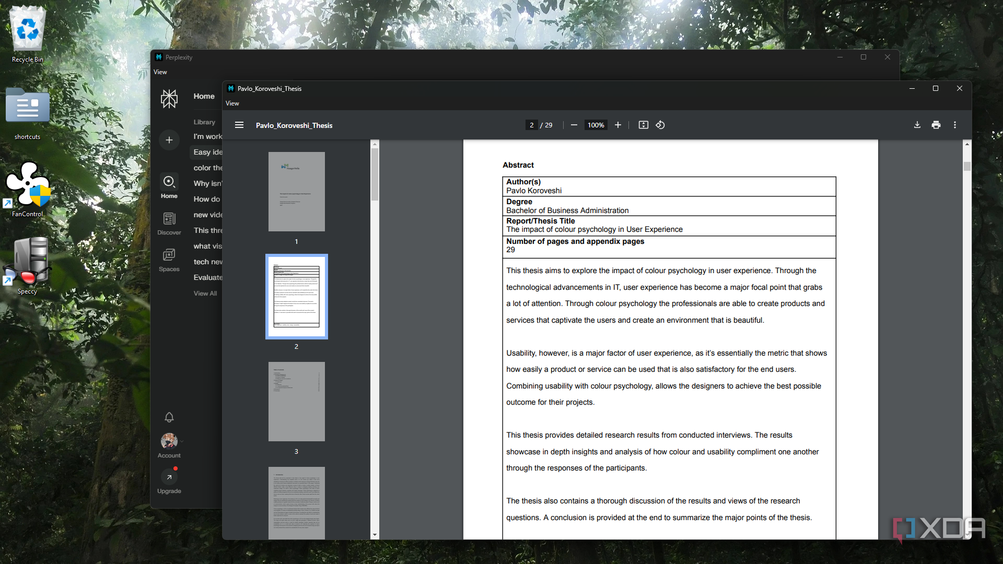Click the Perplexity logo in sidebar
Screen dimensions: 1003x564
tap(169, 99)
